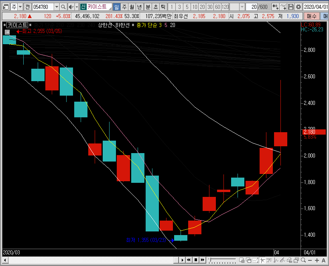Zoom in with the plus icon
This screenshot has width=329, height=266.
[x=317, y=260]
